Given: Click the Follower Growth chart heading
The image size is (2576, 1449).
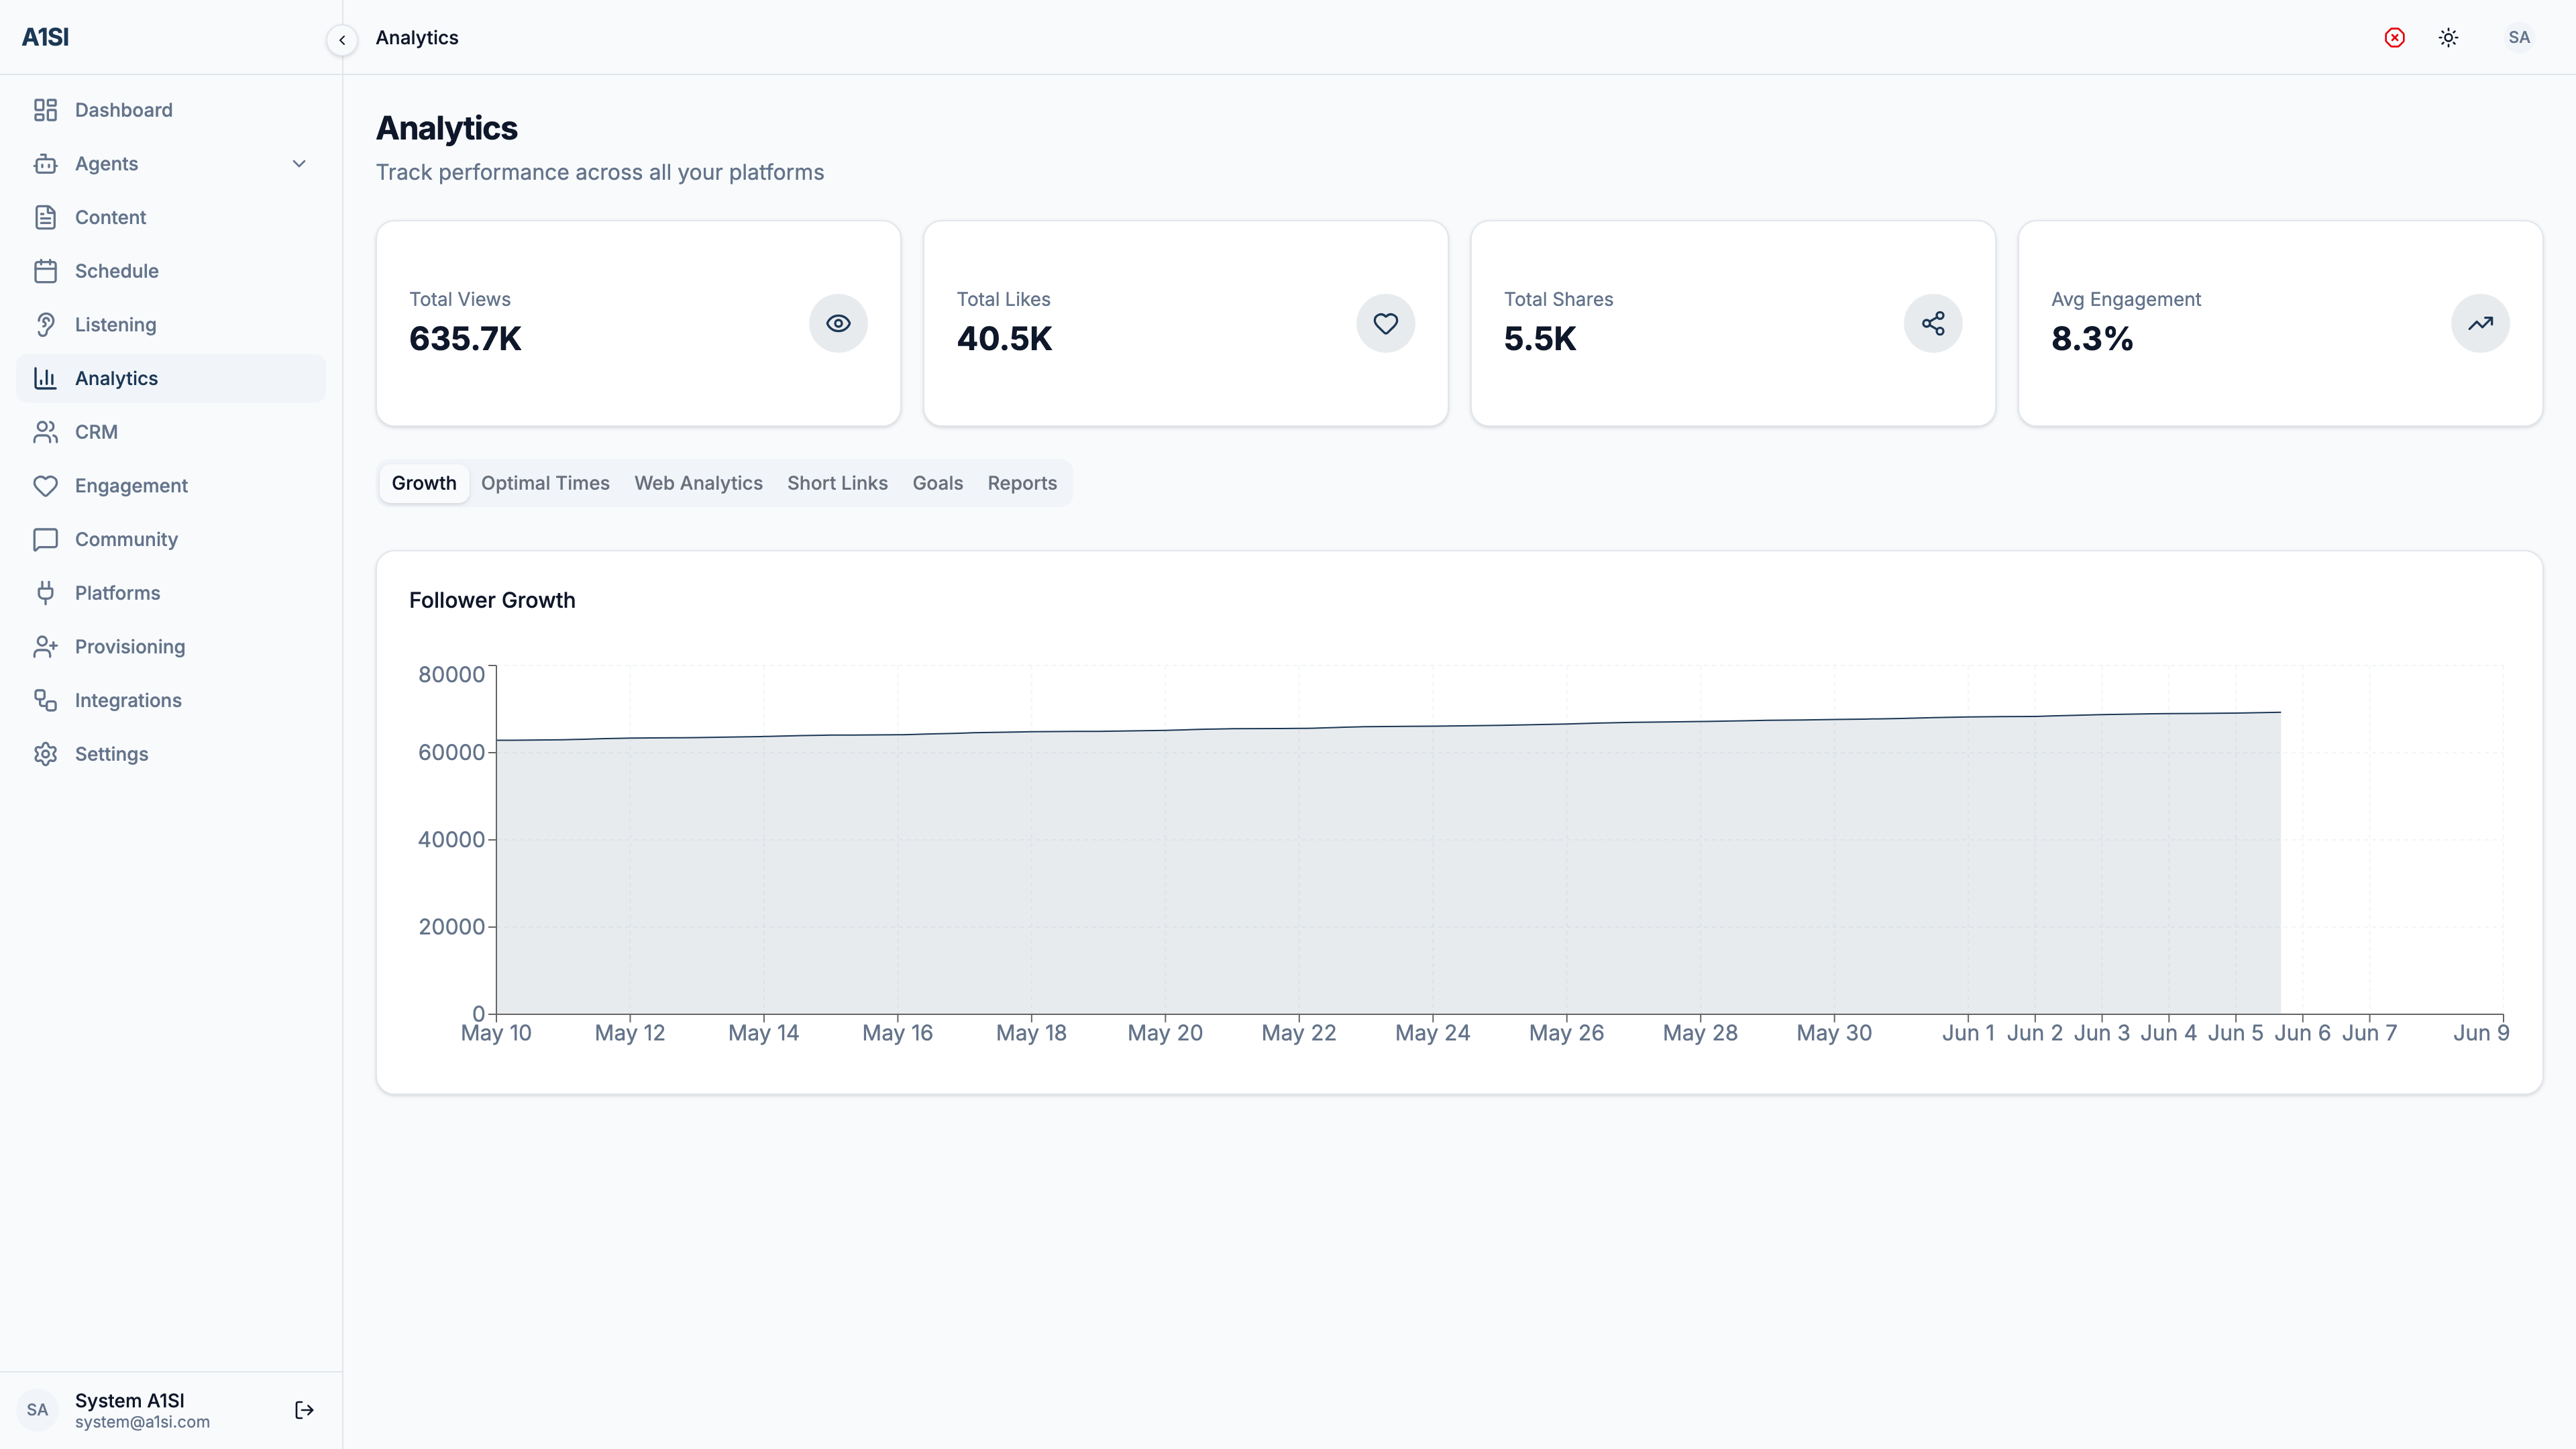Looking at the screenshot, I should tap(492, 600).
